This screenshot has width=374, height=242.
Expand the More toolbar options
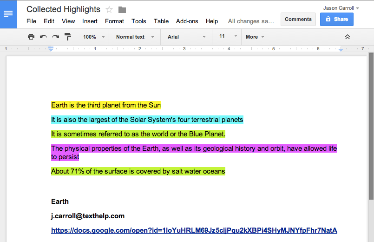(x=255, y=37)
